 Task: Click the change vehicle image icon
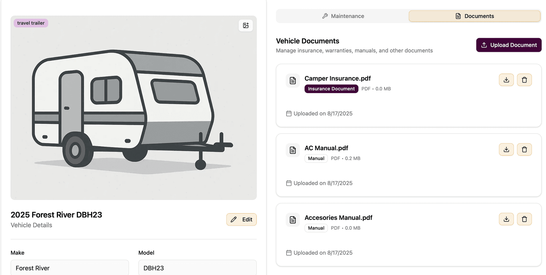[x=246, y=26]
